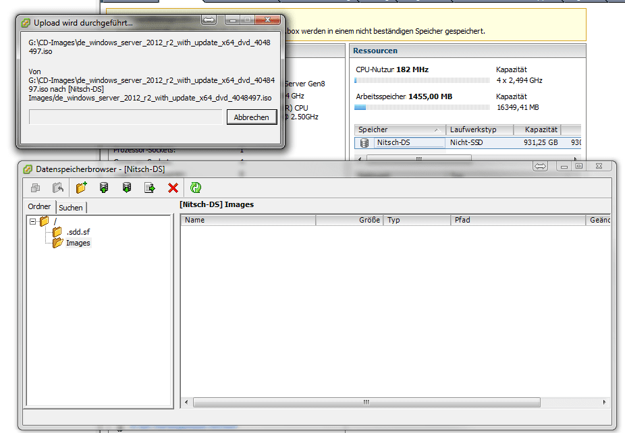This screenshot has height=433, width=625.
Task: Collapse the root folder tree node
Action: point(32,221)
